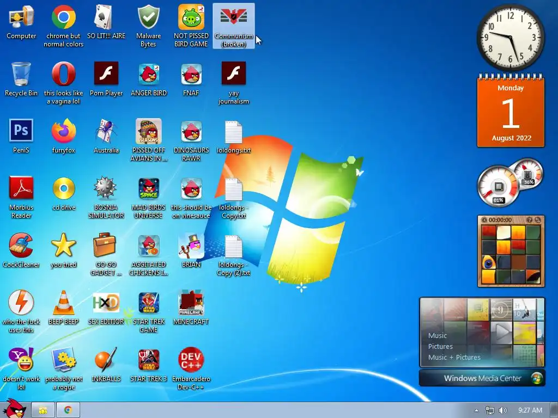558x418 pixels.
Task: Open the 'ANGER BIRD' shortcut
Action: pos(148,79)
